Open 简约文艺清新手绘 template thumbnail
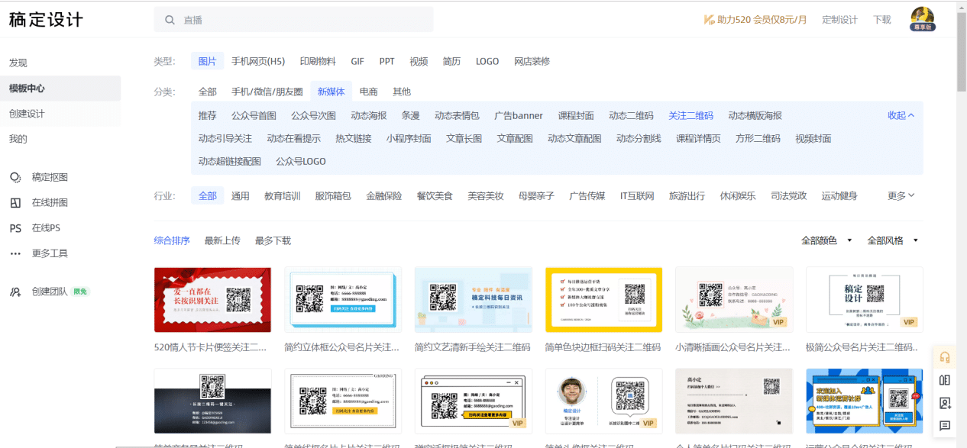This screenshot has height=448, width=967. point(474,299)
